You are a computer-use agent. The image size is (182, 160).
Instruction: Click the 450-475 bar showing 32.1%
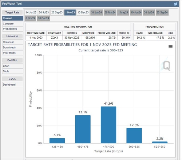click(x=83, y=129)
